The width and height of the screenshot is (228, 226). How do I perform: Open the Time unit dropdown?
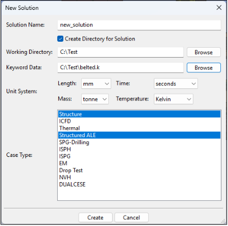point(176,83)
